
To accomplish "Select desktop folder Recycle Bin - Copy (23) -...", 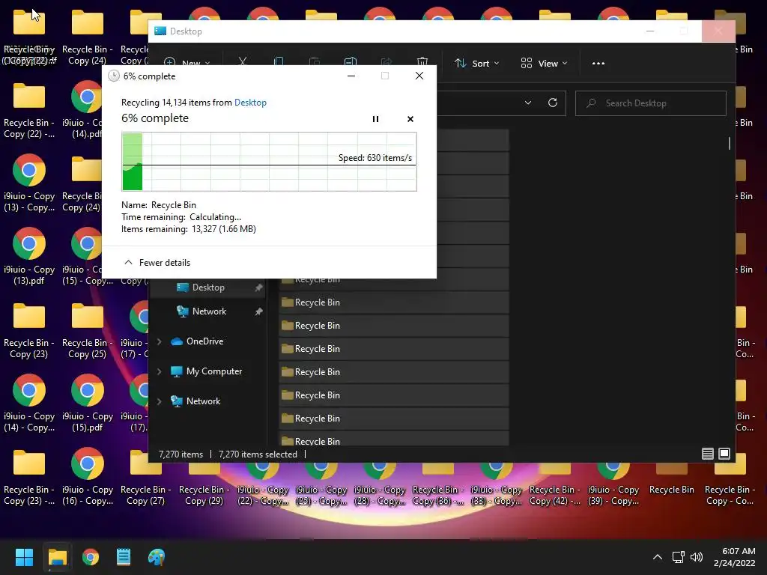I will click(29, 478).
